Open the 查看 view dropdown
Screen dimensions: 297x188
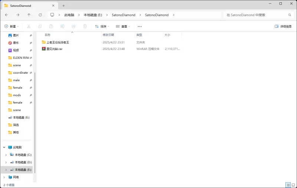tap(123, 26)
